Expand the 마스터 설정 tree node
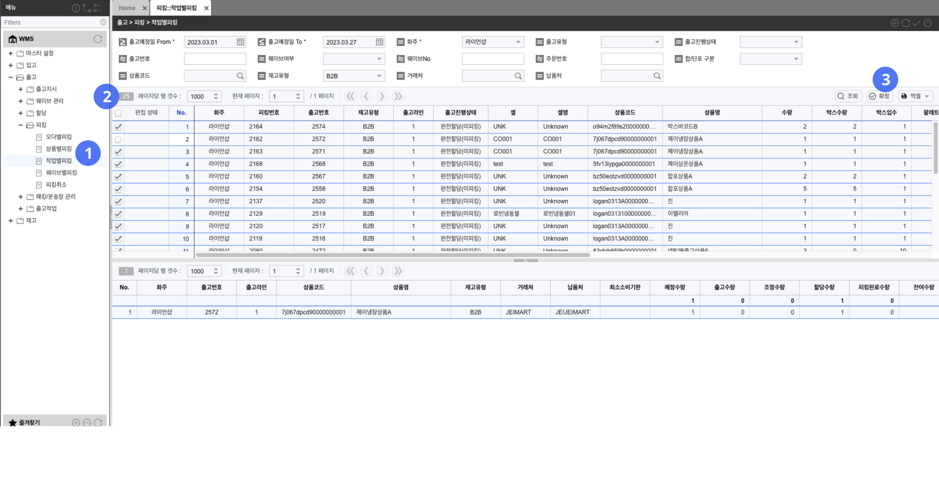Image resolution: width=939 pixels, height=480 pixels. (x=10, y=53)
